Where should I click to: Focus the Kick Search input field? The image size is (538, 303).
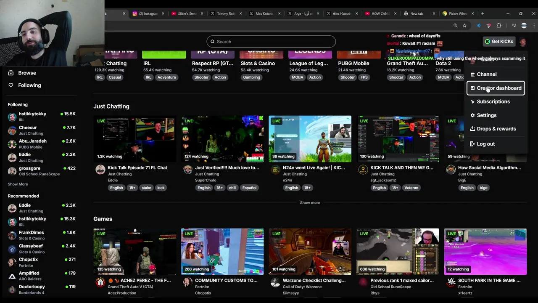tap(271, 42)
